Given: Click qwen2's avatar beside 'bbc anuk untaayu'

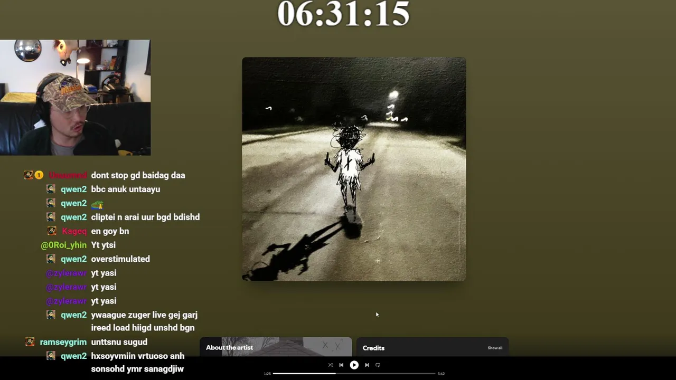Looking at the screenshot, I should [51, 189].
